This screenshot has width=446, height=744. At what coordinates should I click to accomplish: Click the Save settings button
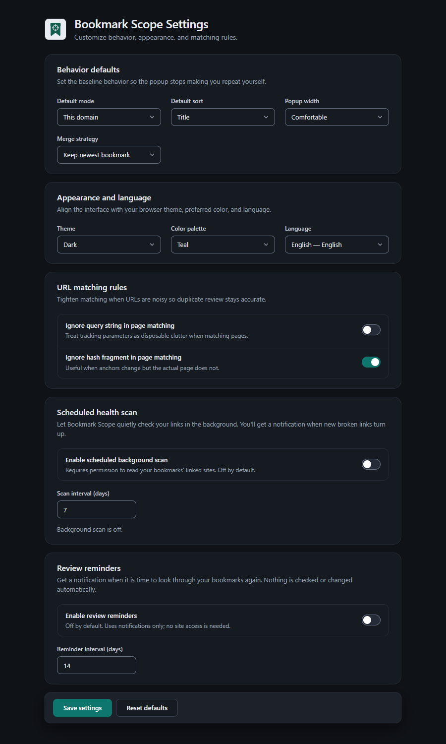pos(82,708)
